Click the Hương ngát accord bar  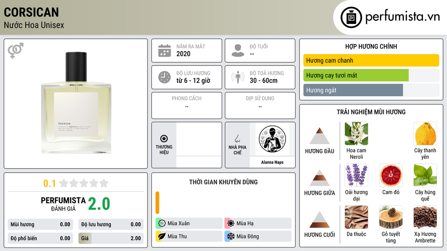pyautogui.click(x=371, y=90)
